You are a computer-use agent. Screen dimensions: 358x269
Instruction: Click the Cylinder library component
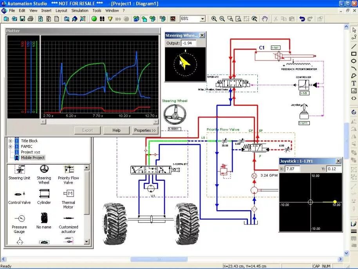pos(44,197)
